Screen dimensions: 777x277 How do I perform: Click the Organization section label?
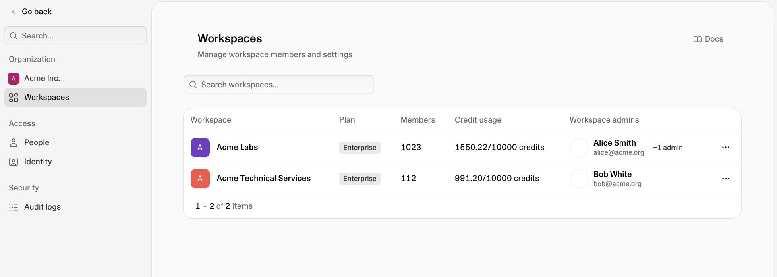pos(32,59)
